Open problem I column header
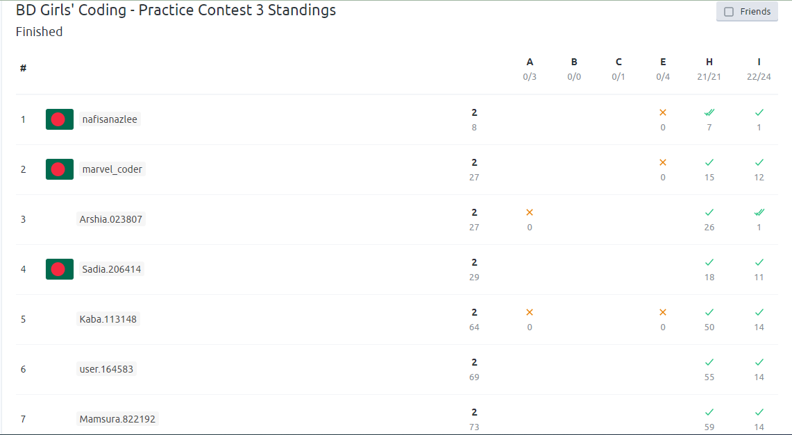Image resolution: width=792 pixels, height=435 pixels. coord(759,62)
